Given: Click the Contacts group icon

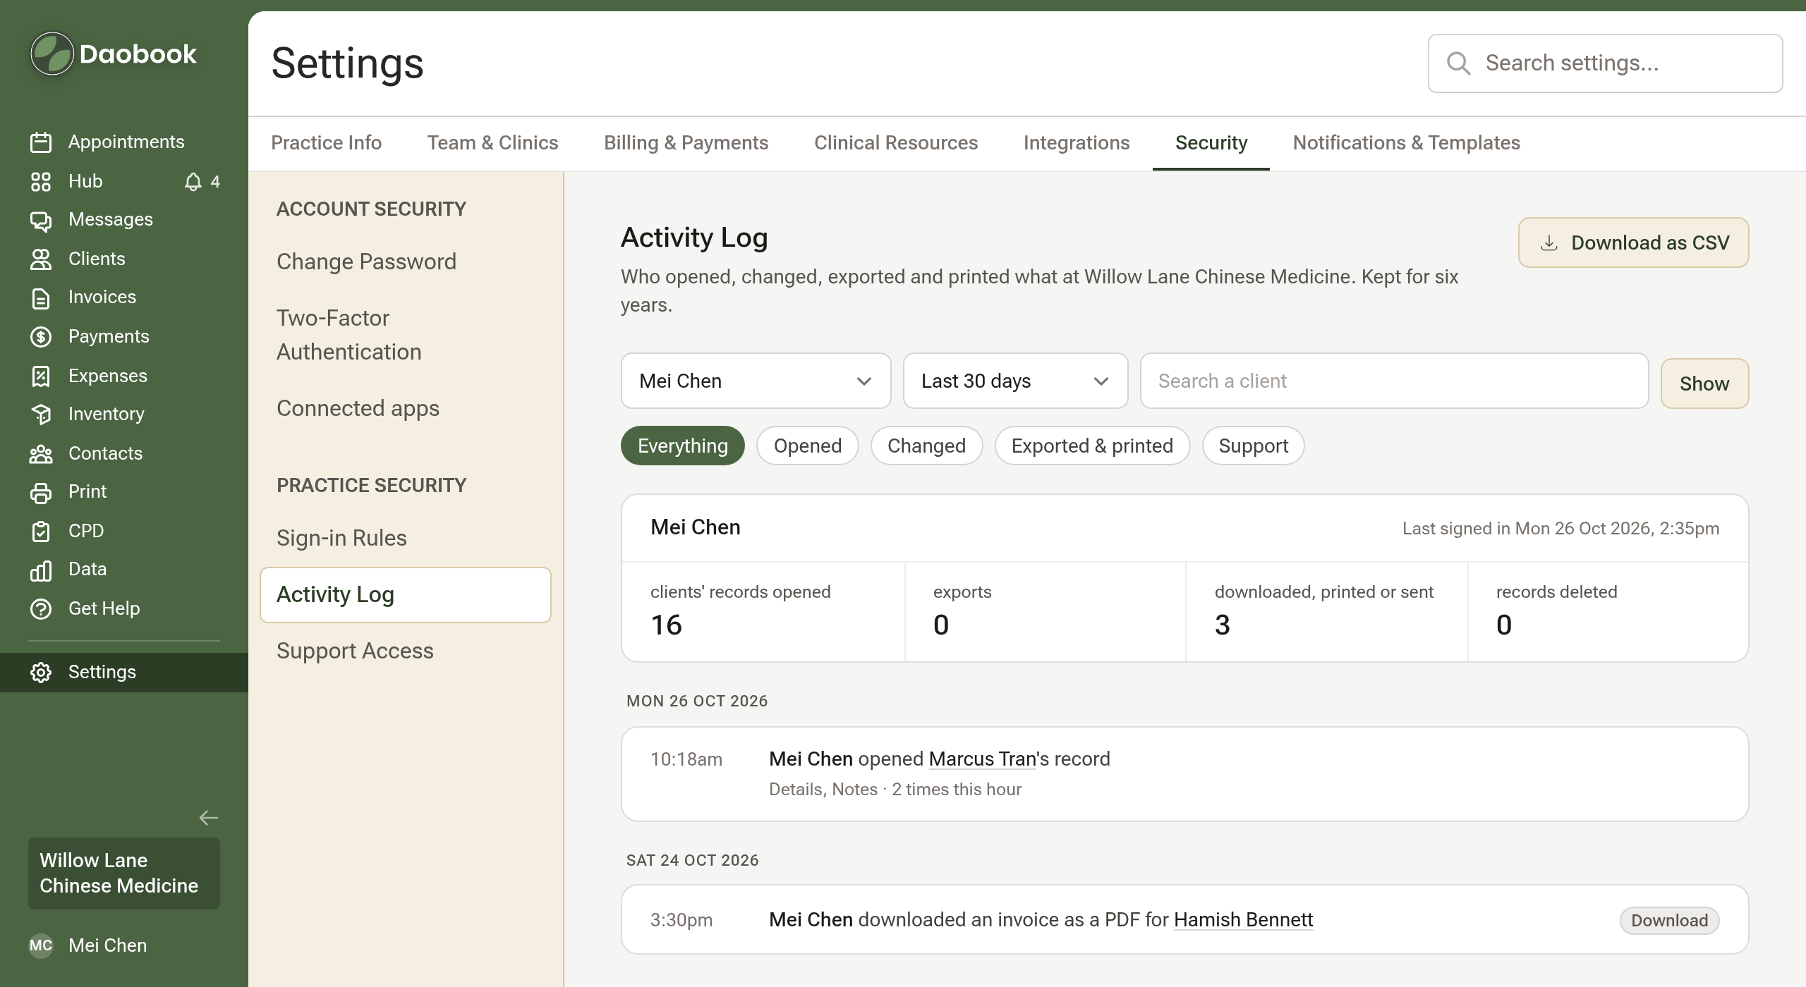Looking at the screenshot, I should tap(41, 453).
